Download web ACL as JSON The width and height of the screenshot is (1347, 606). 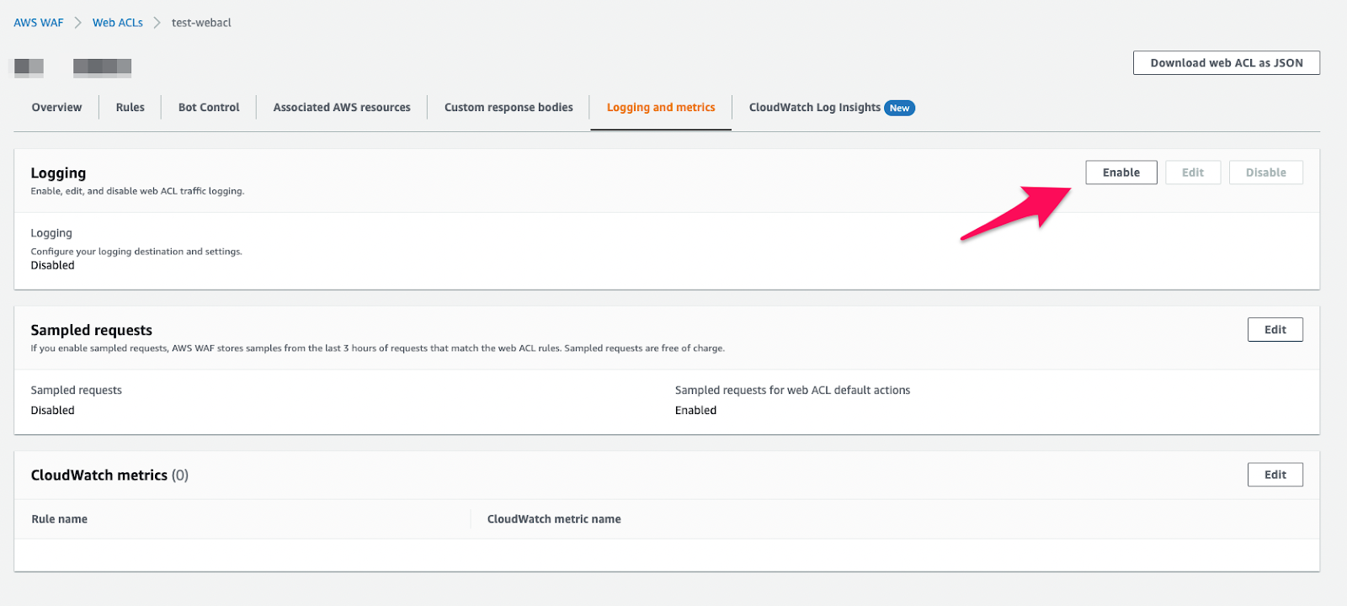point(1226,63)
